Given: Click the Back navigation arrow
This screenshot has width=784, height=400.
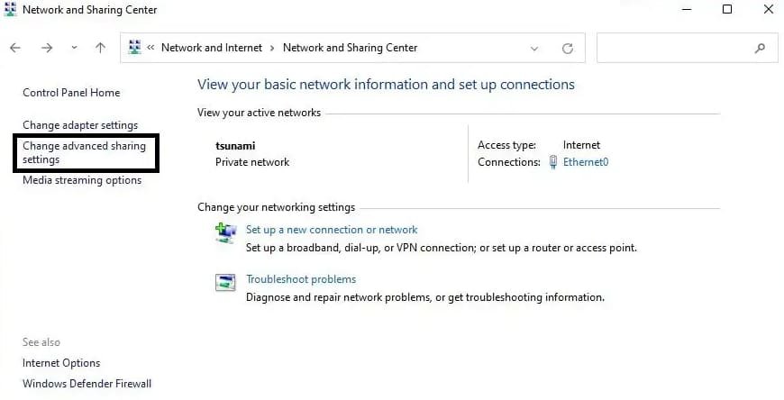Looking at the screenshot, I should click(15, 48).
